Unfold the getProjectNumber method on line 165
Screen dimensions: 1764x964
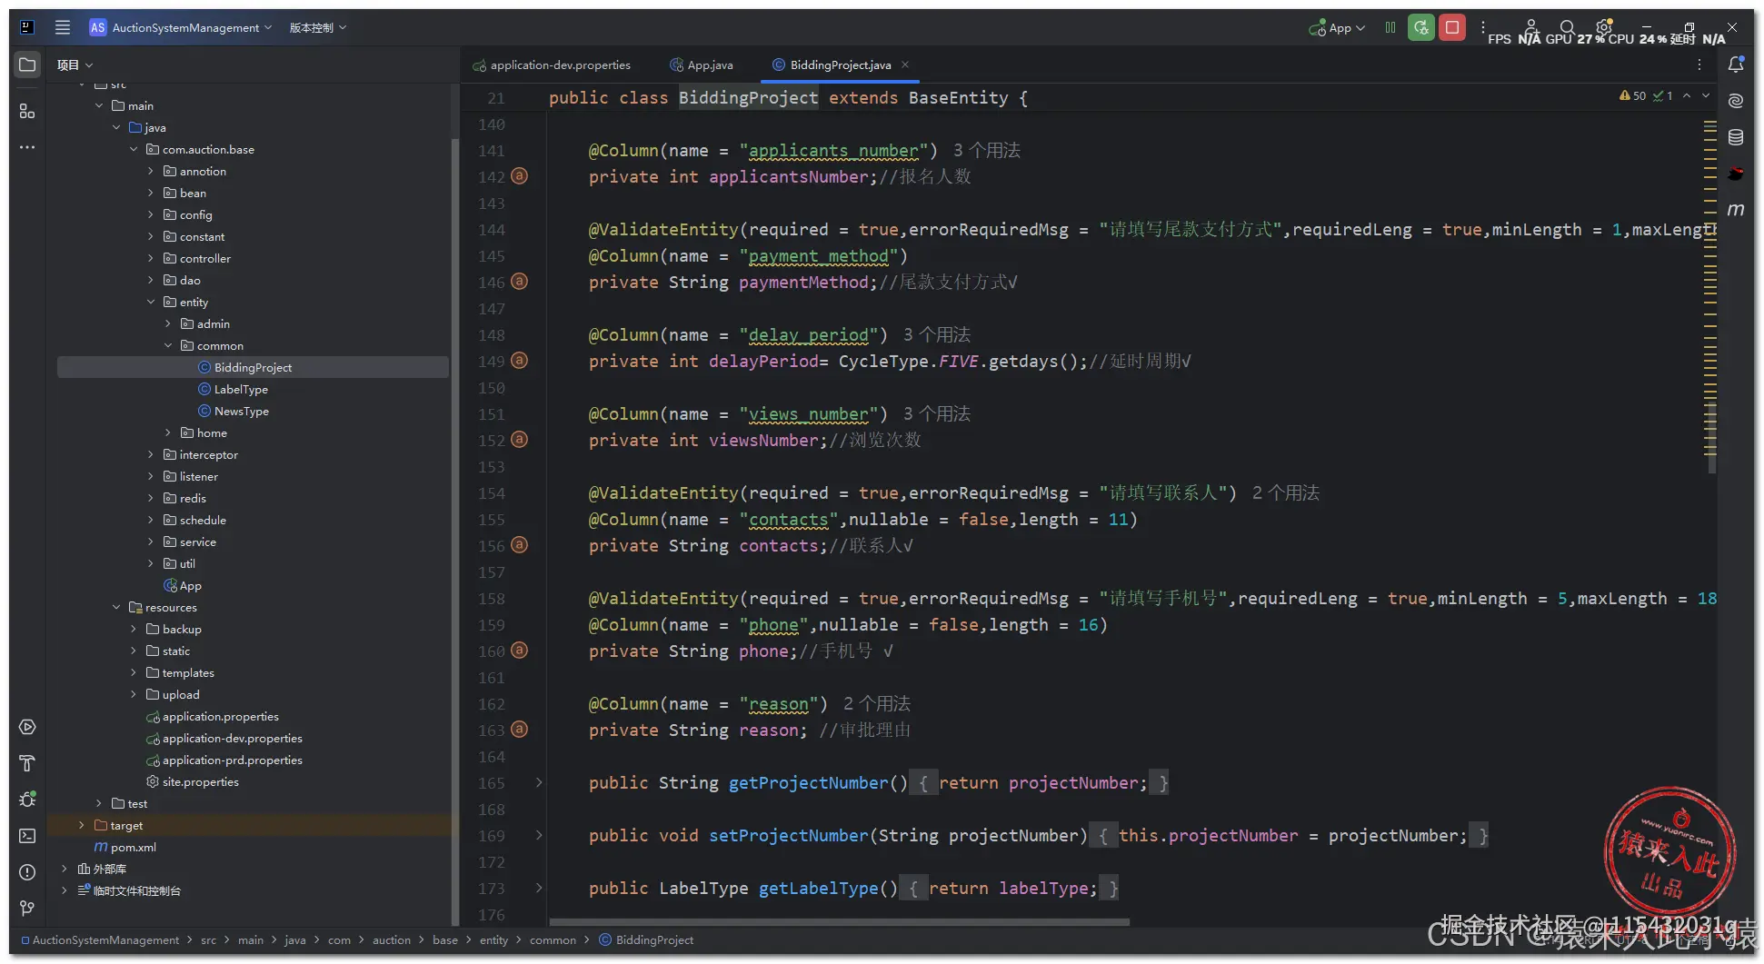click(x=539, y=782)
